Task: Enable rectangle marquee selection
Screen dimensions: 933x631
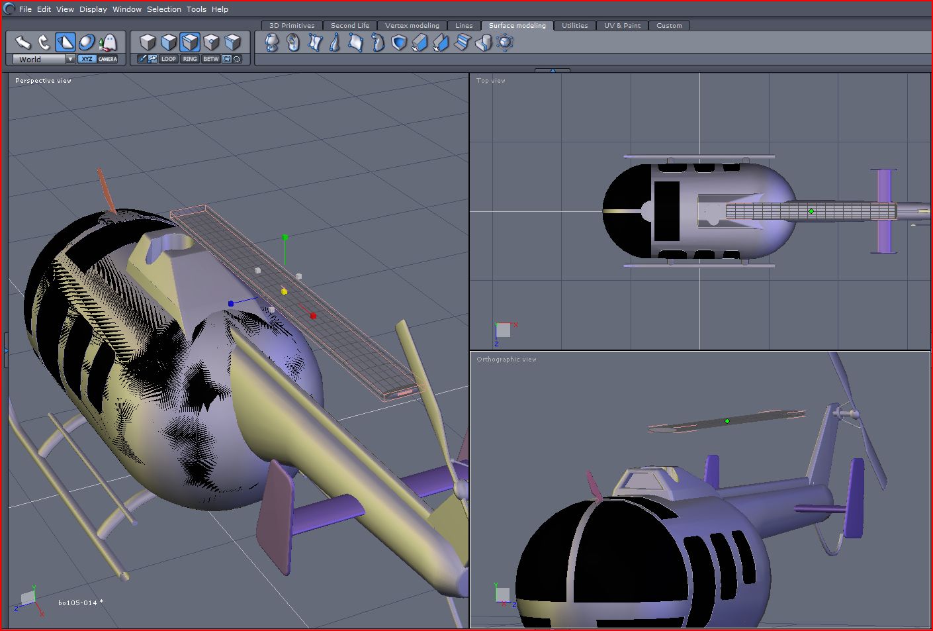Action: coord(227,59)
